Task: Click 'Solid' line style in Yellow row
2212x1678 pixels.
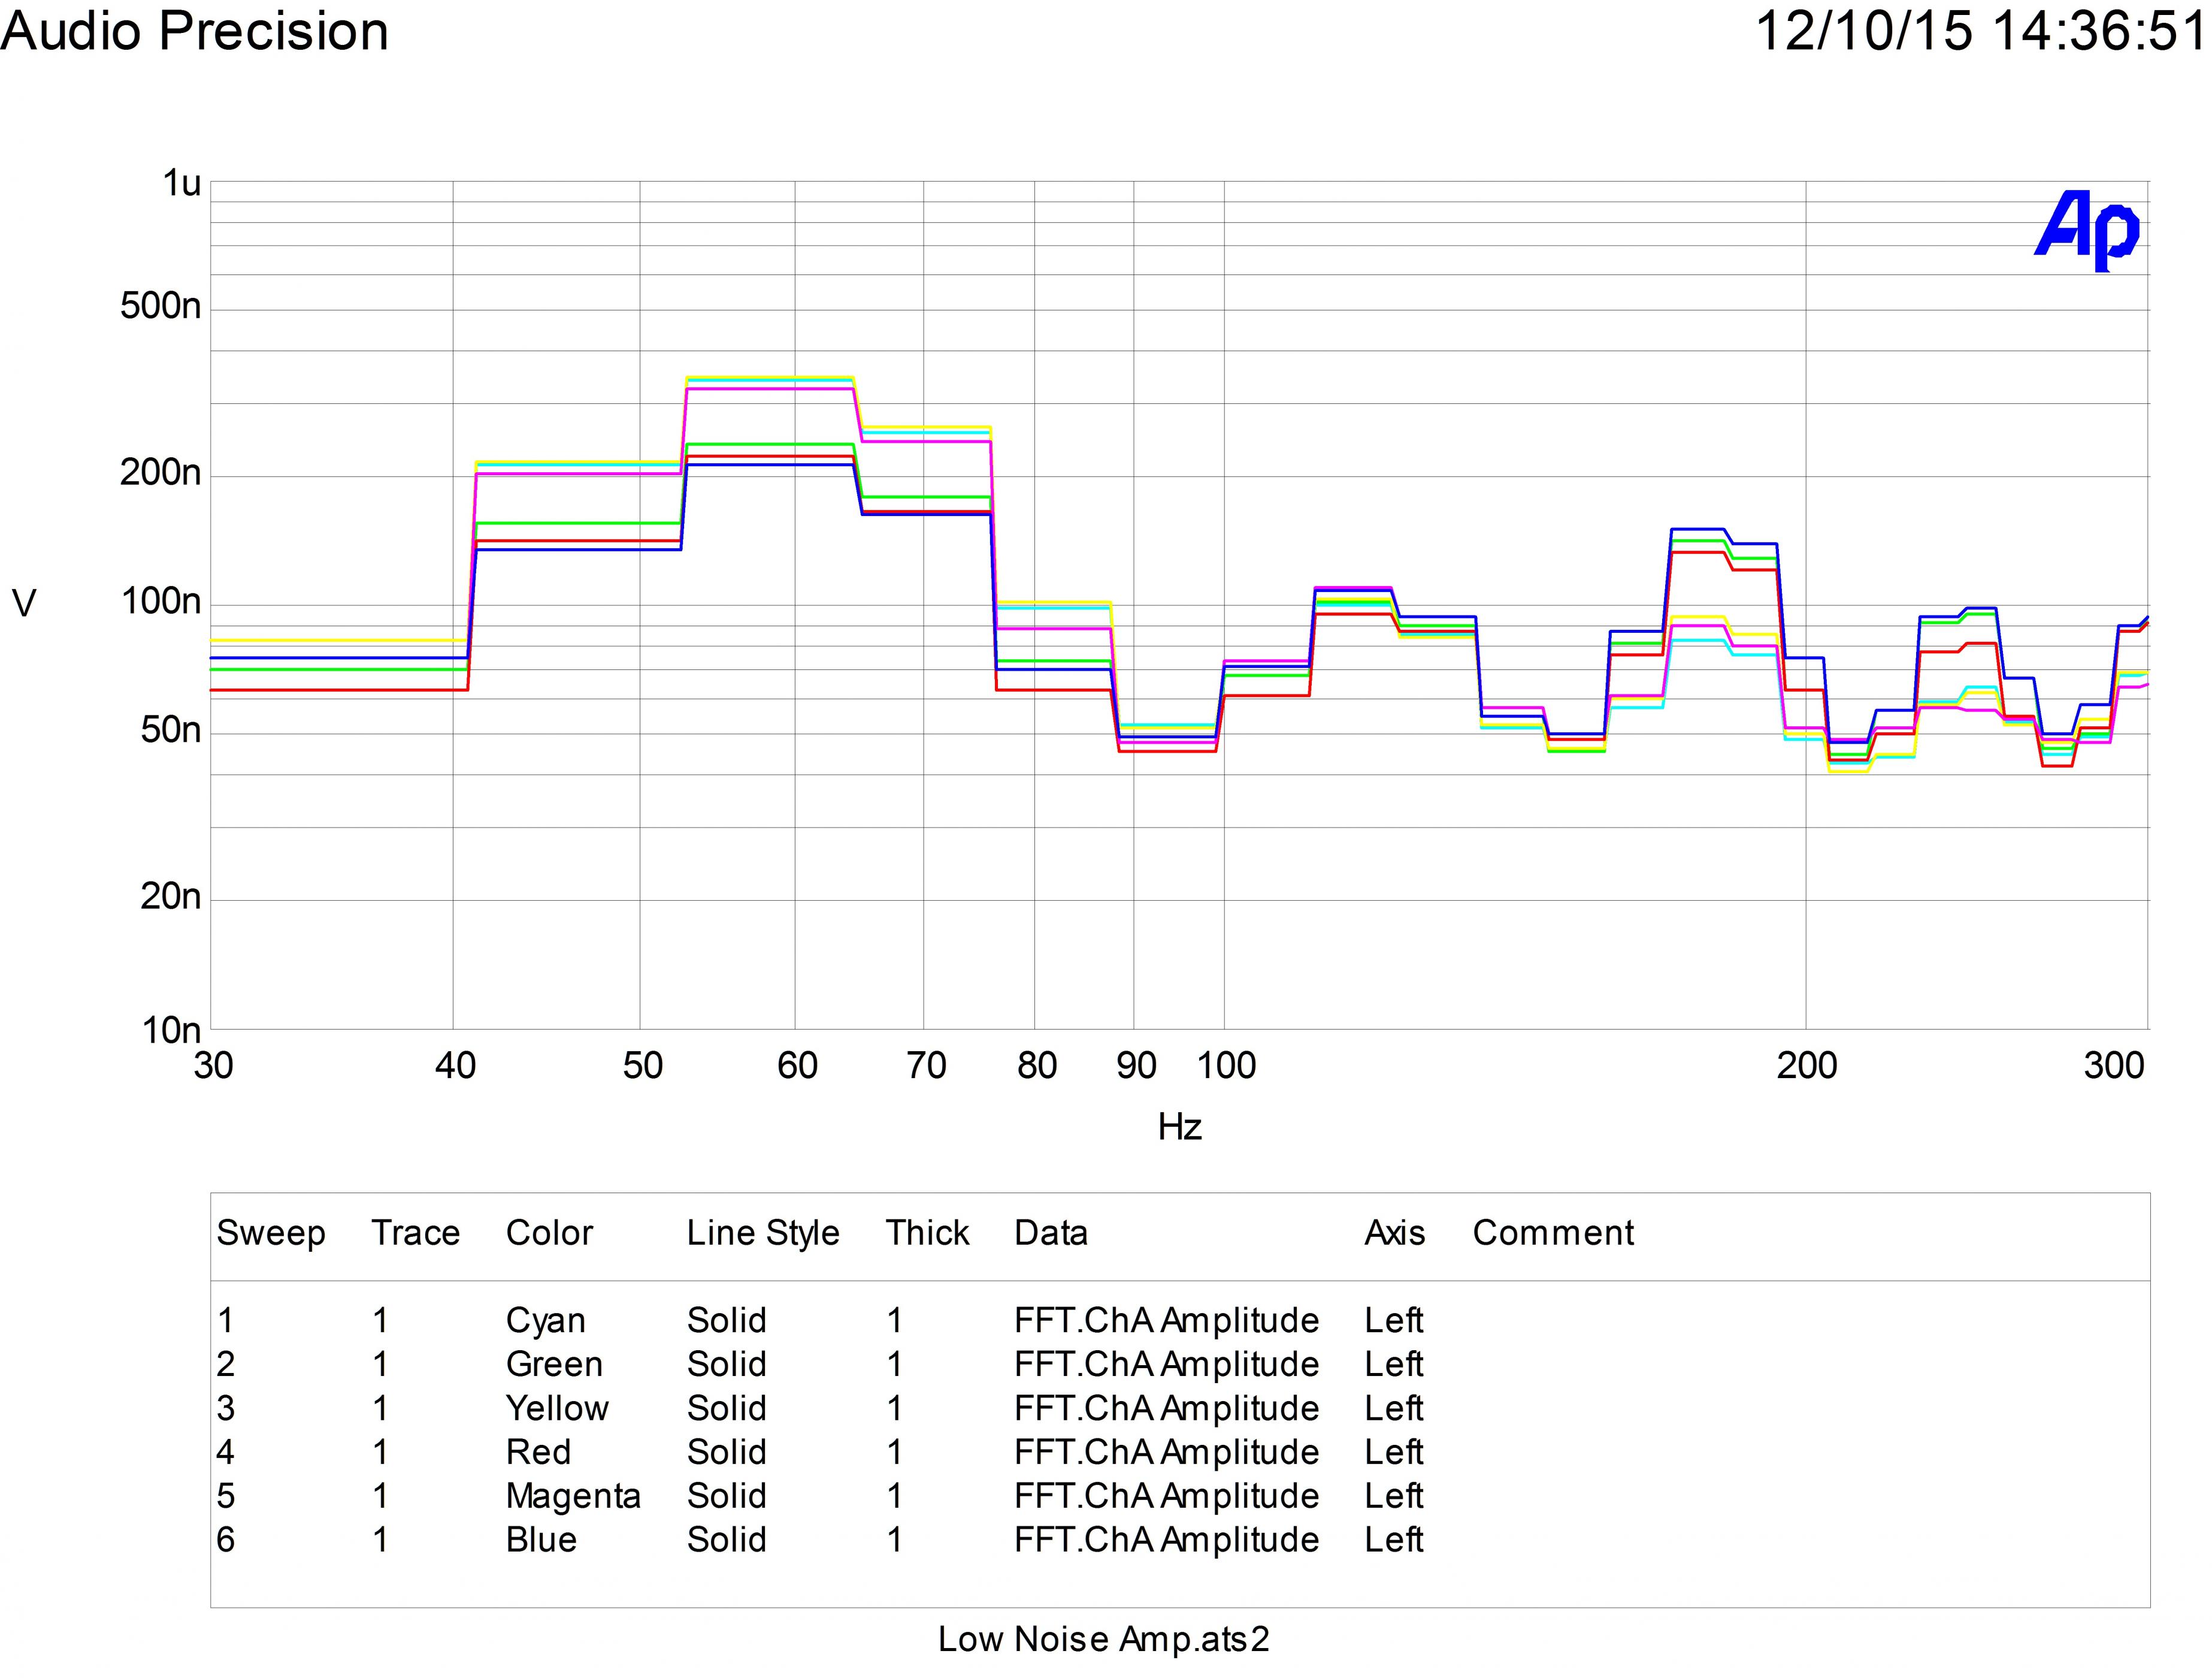Action: click(x=726, y=1409)
